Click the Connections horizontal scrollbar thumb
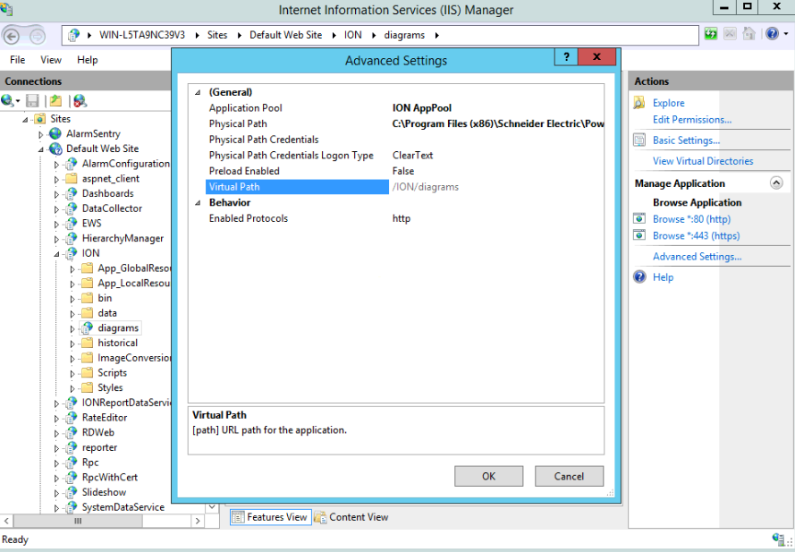Screen dimensions: 795x552 pyautogui.click(x=78, y=521)
